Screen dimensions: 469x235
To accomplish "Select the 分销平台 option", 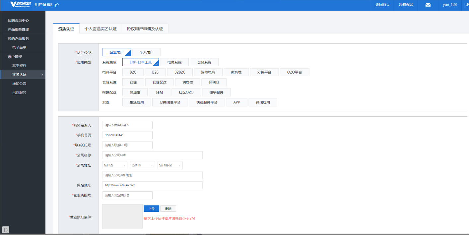I will click(264, 72).
